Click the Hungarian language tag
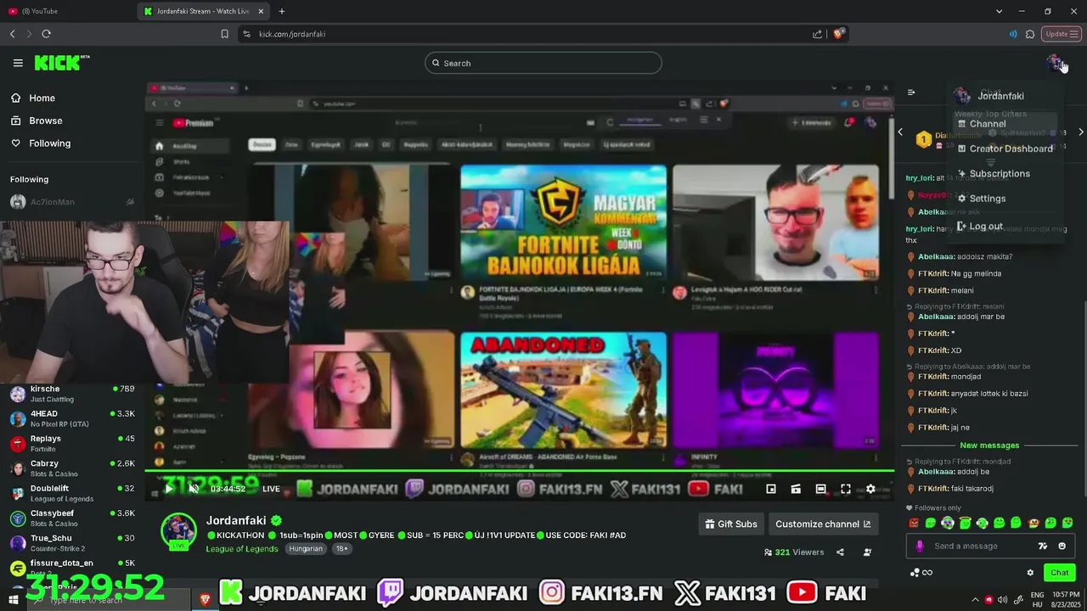 pos(306,549)
